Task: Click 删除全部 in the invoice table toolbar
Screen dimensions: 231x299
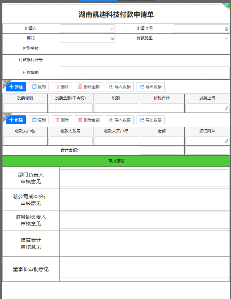Action: (89, 87)
